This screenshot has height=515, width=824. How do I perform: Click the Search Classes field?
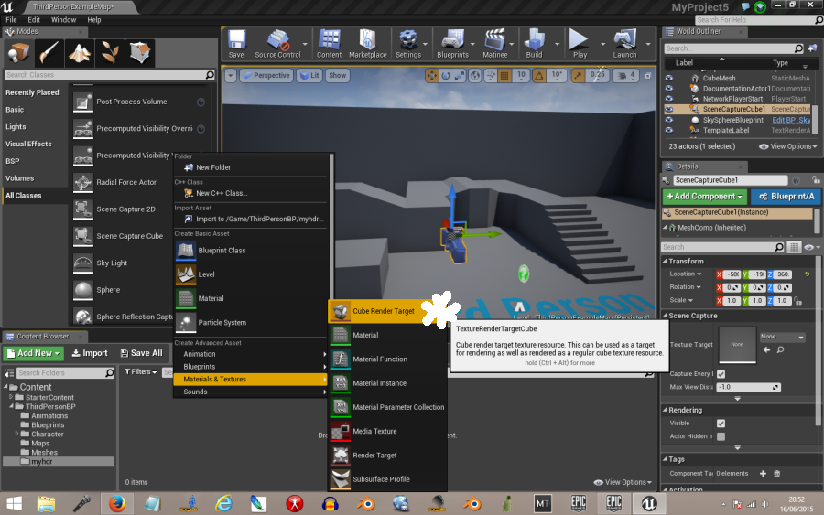pyautogui.click(x=110, y=75)
